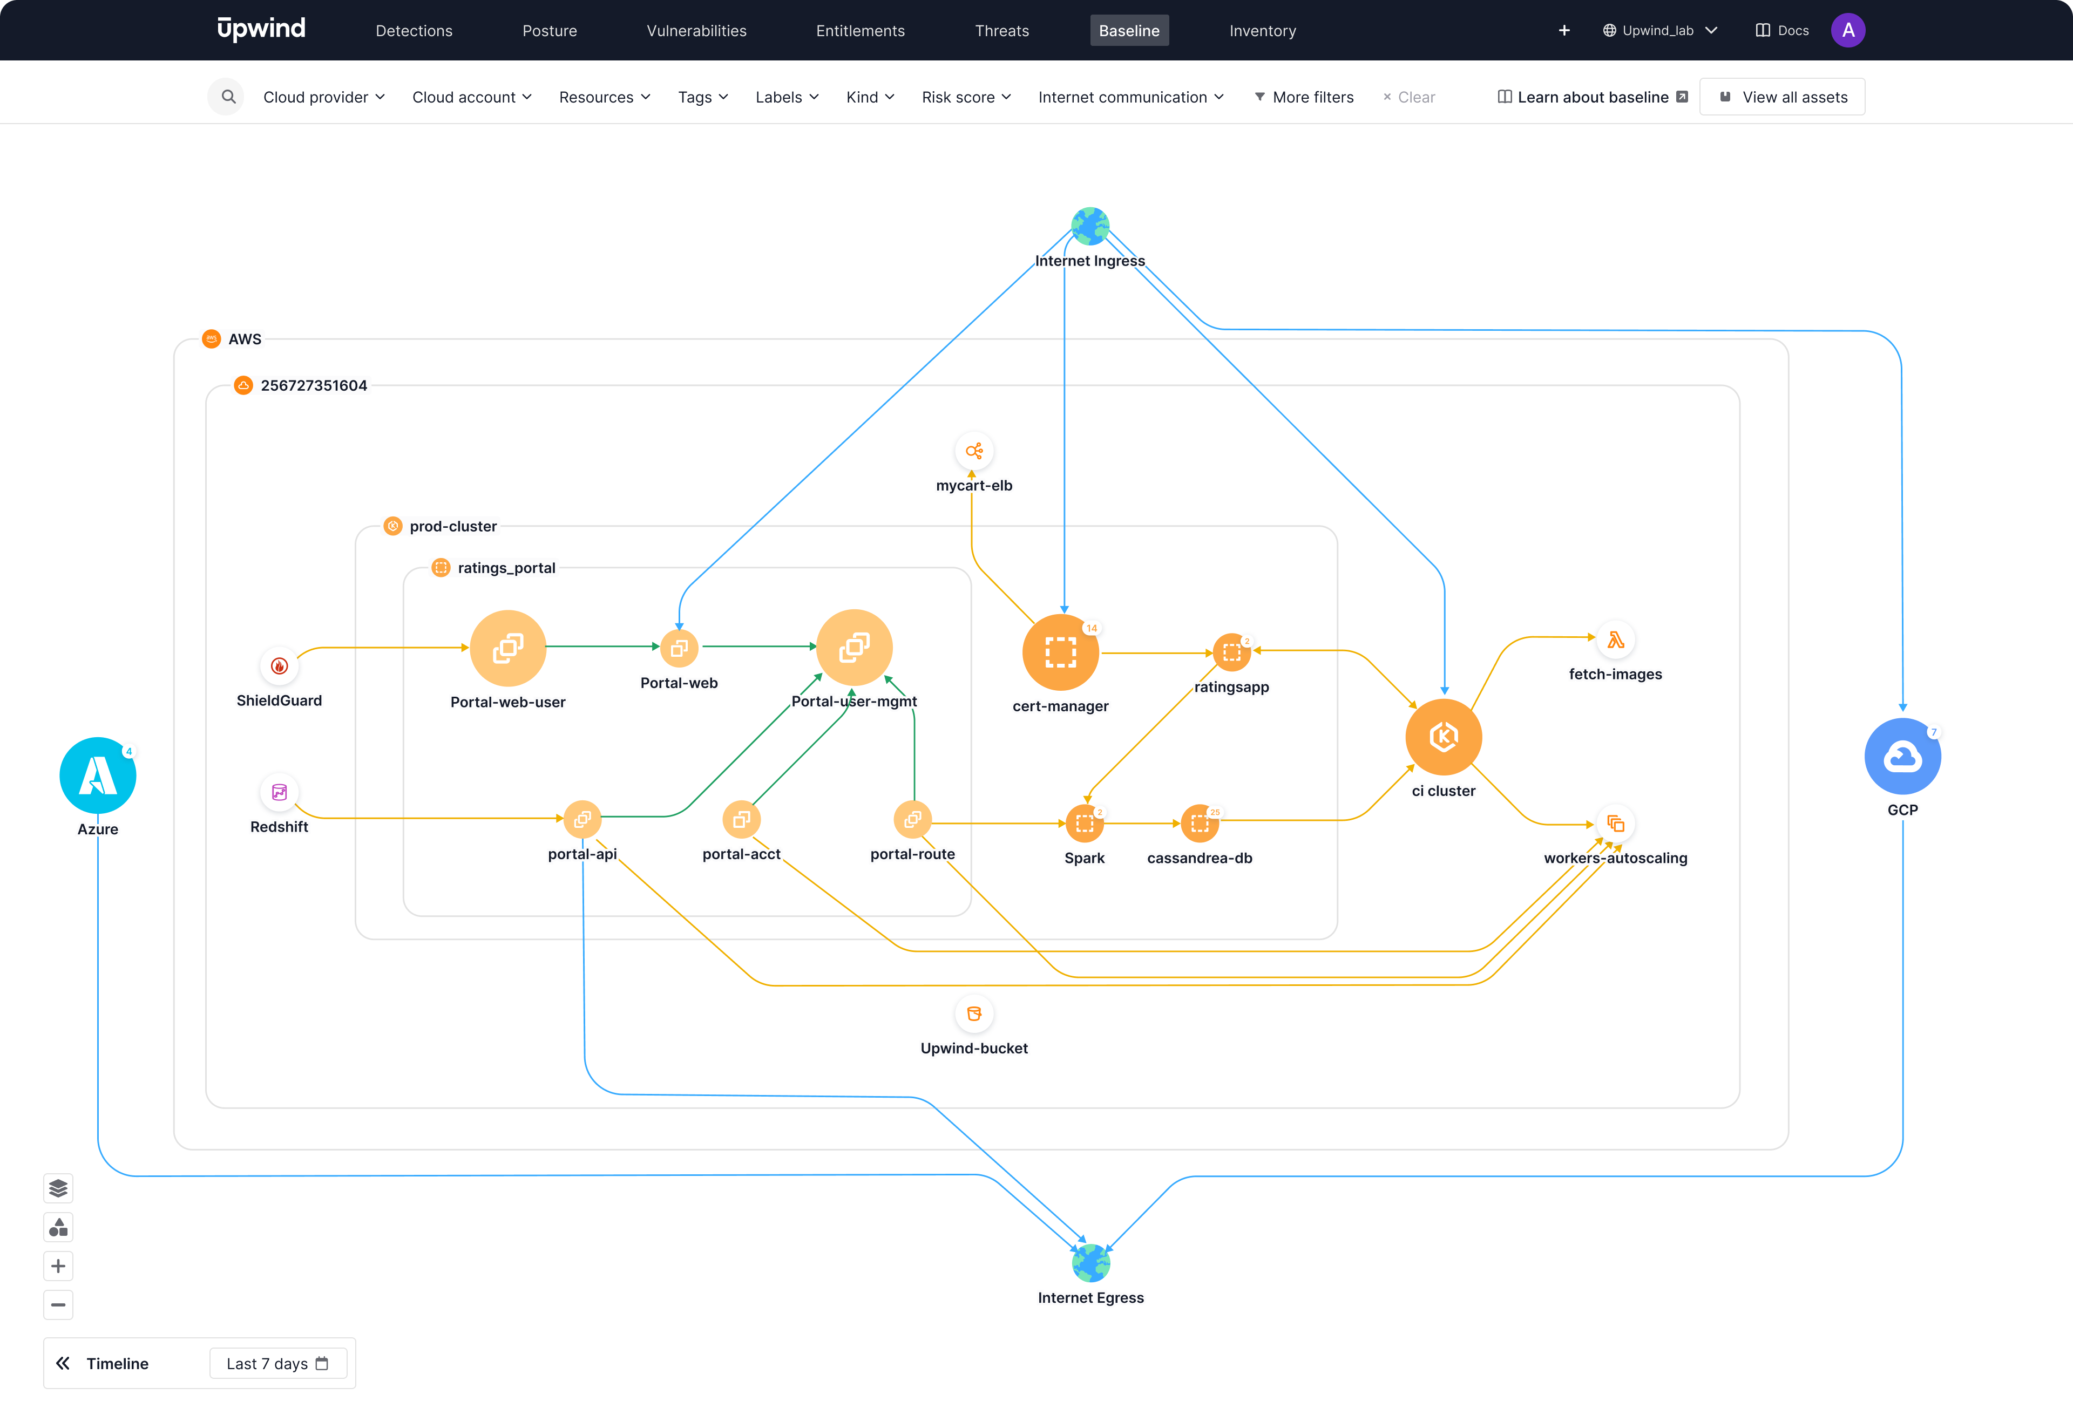Open the Learn about baseline link
The image size is (2073, 1415).
click(1592, 96)
